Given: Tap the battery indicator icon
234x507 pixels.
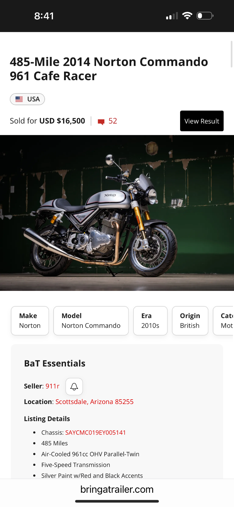Looking at the screenshot, I should click(205, 16).
